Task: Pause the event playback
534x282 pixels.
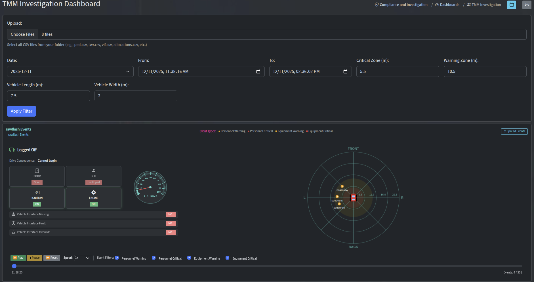Action: [x=35, y=258]
